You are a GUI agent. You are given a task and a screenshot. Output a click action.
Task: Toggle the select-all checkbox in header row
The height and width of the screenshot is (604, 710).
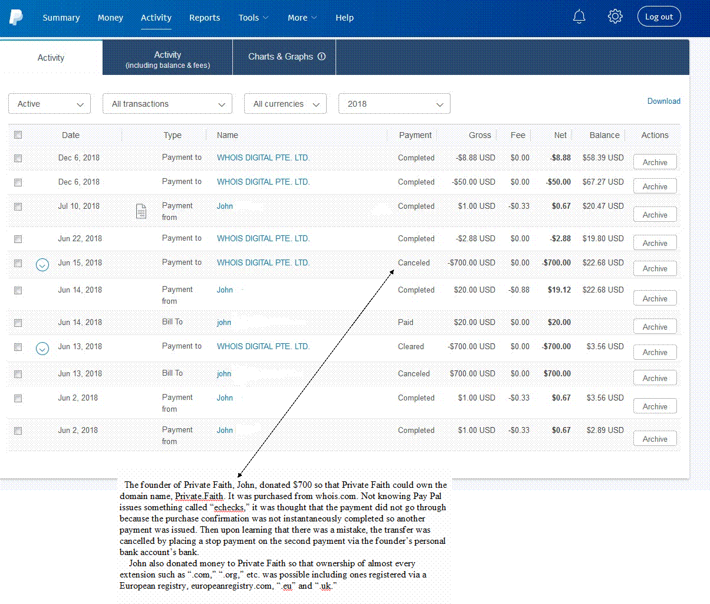pyautogui.click(x=18, y=135)
